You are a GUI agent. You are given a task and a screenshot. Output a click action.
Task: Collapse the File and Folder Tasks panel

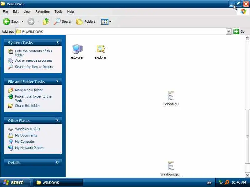(57, 81)
